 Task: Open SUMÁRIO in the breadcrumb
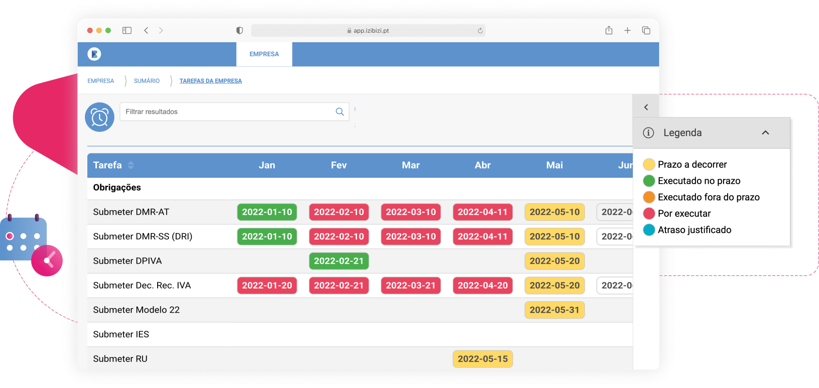tap(147, 81)
